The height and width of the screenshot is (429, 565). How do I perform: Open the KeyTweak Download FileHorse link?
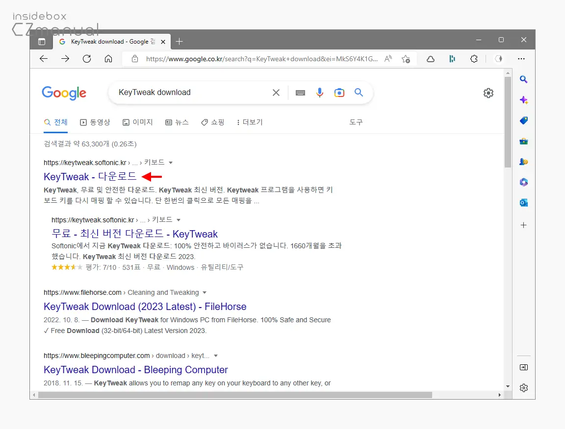point(145,306)
